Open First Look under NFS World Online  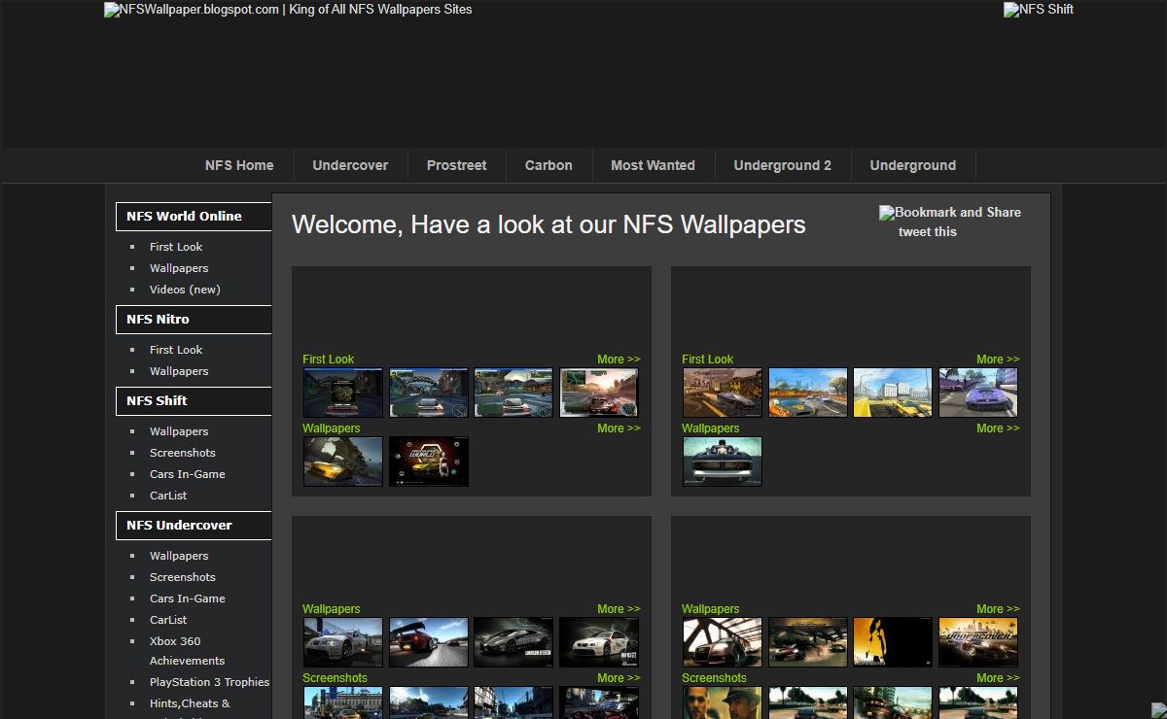(x=176, y=247)
